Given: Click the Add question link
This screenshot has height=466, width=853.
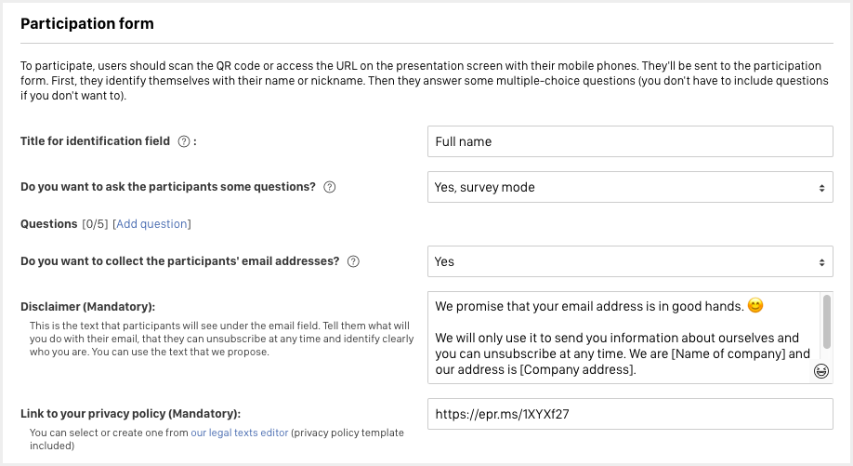Looking at the screenshot, I should (x=151, y=224).
